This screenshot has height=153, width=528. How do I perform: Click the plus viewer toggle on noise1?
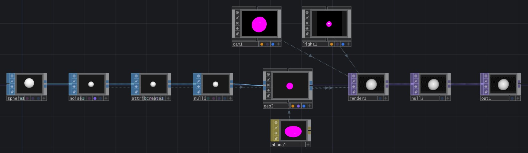[x=106, y=98]
